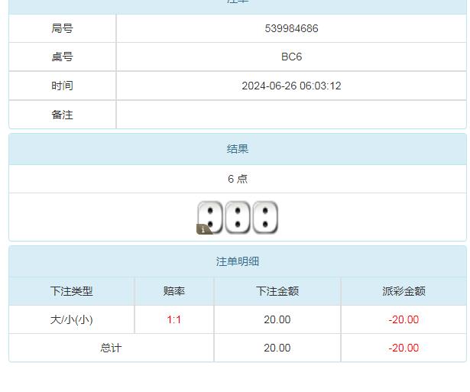Click the empty 备注 remarks field
This screenshot has height=392, width=470.
click(291, 115)
